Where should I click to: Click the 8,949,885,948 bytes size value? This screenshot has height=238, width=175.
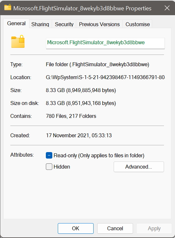pyautogui.click(x=81, y=90)
